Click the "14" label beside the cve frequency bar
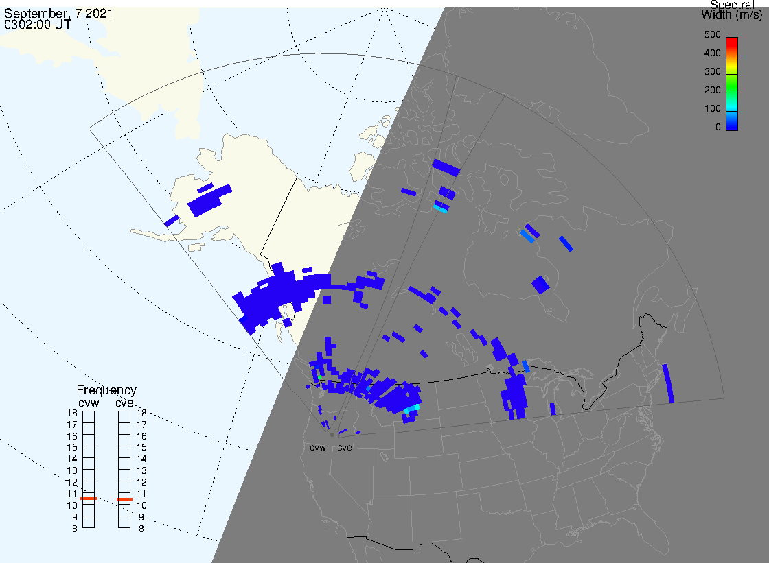 (141, 459)
